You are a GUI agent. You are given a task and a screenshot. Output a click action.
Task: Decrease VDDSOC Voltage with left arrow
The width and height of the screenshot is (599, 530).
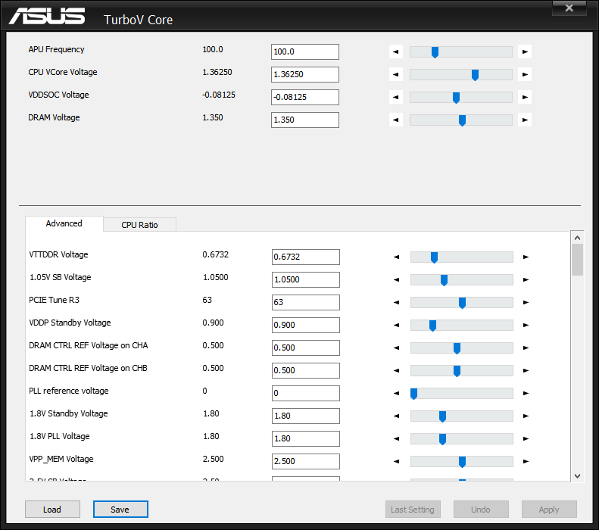[x=396, y=97]
